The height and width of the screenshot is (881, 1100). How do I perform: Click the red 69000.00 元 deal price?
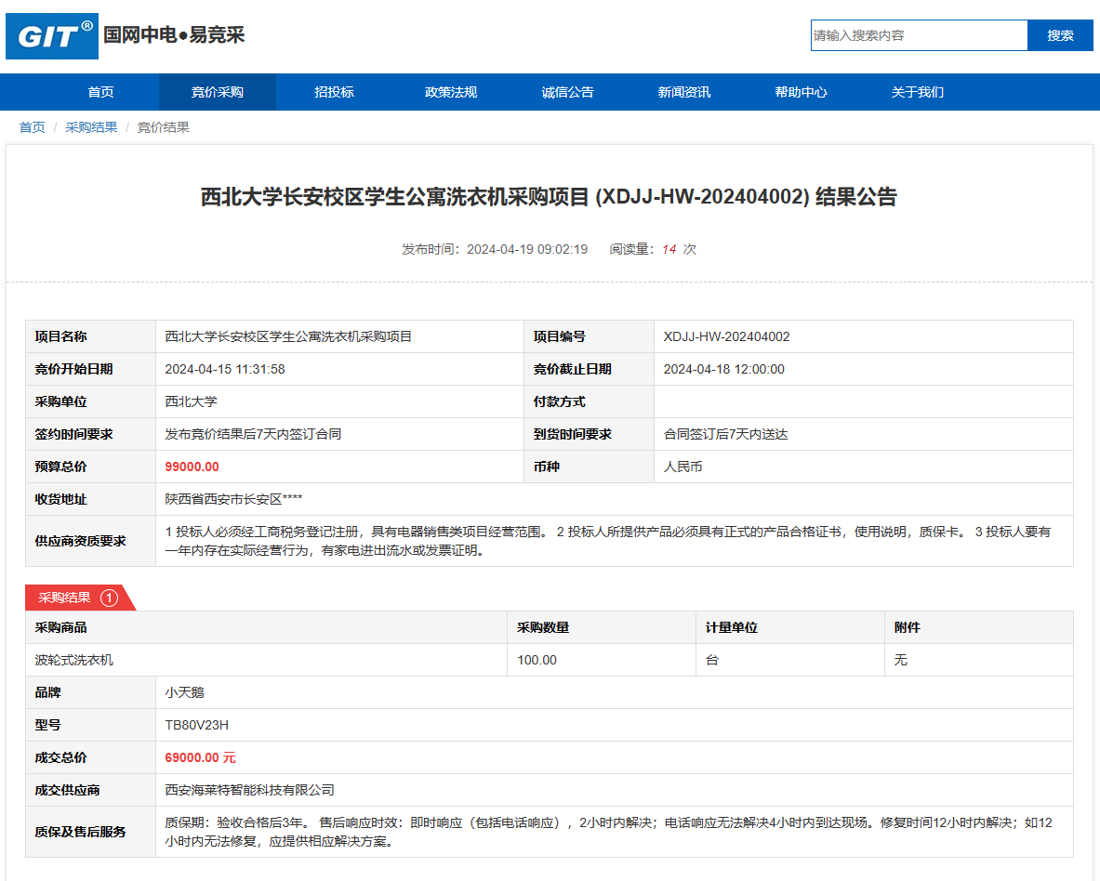click(x=200, y=757)
